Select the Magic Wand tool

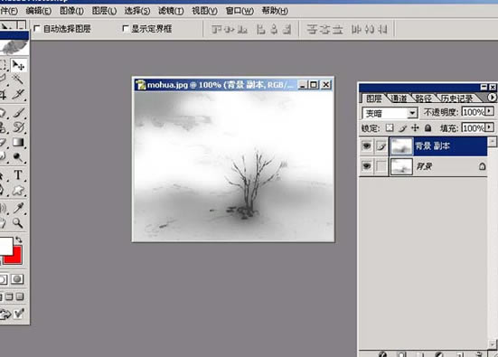[18, 79]
